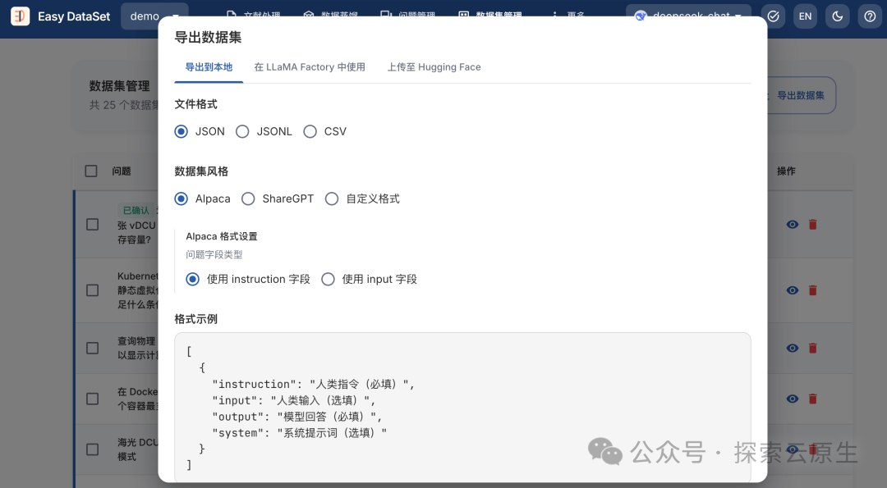
Task: Select the Alpaca dataset style
Action: click(x=181, y=198)
